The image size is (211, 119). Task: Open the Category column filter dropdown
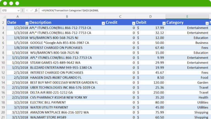(x=207, y=23)
